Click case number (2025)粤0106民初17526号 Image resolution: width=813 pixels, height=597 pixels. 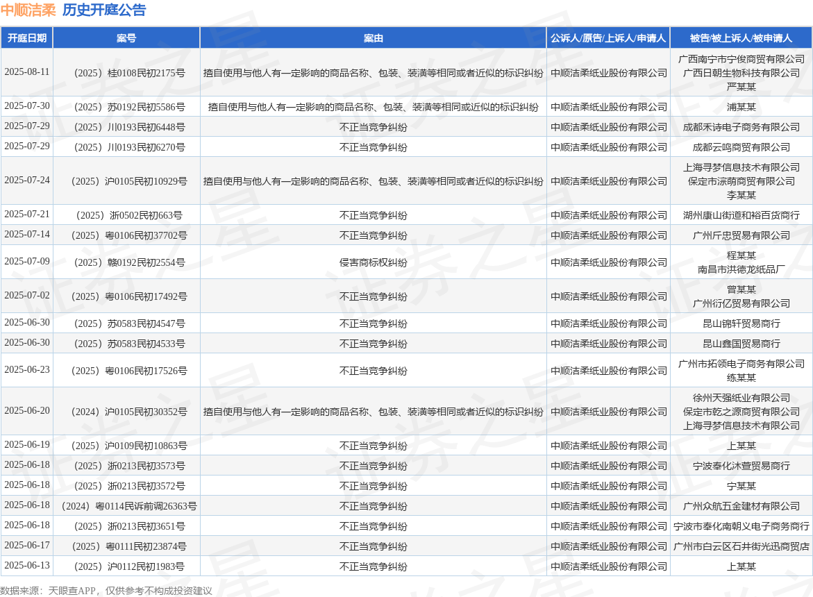(x=126, y=371)
